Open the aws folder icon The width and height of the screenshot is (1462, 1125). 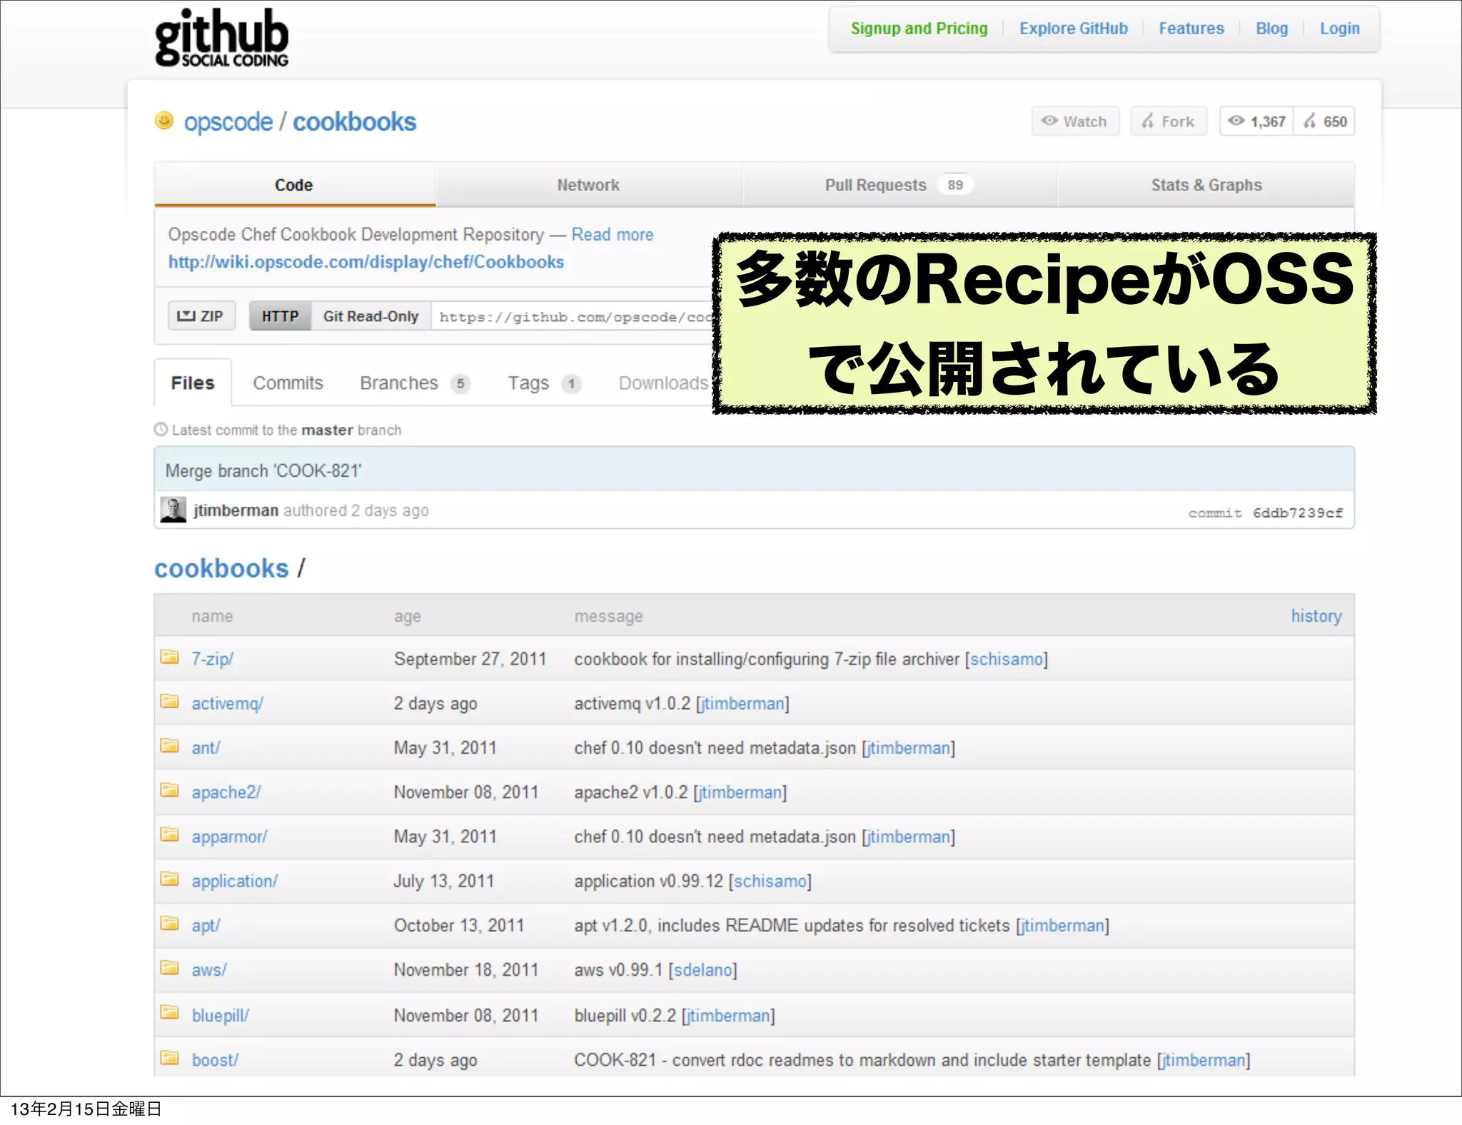(x=169, y=968)
